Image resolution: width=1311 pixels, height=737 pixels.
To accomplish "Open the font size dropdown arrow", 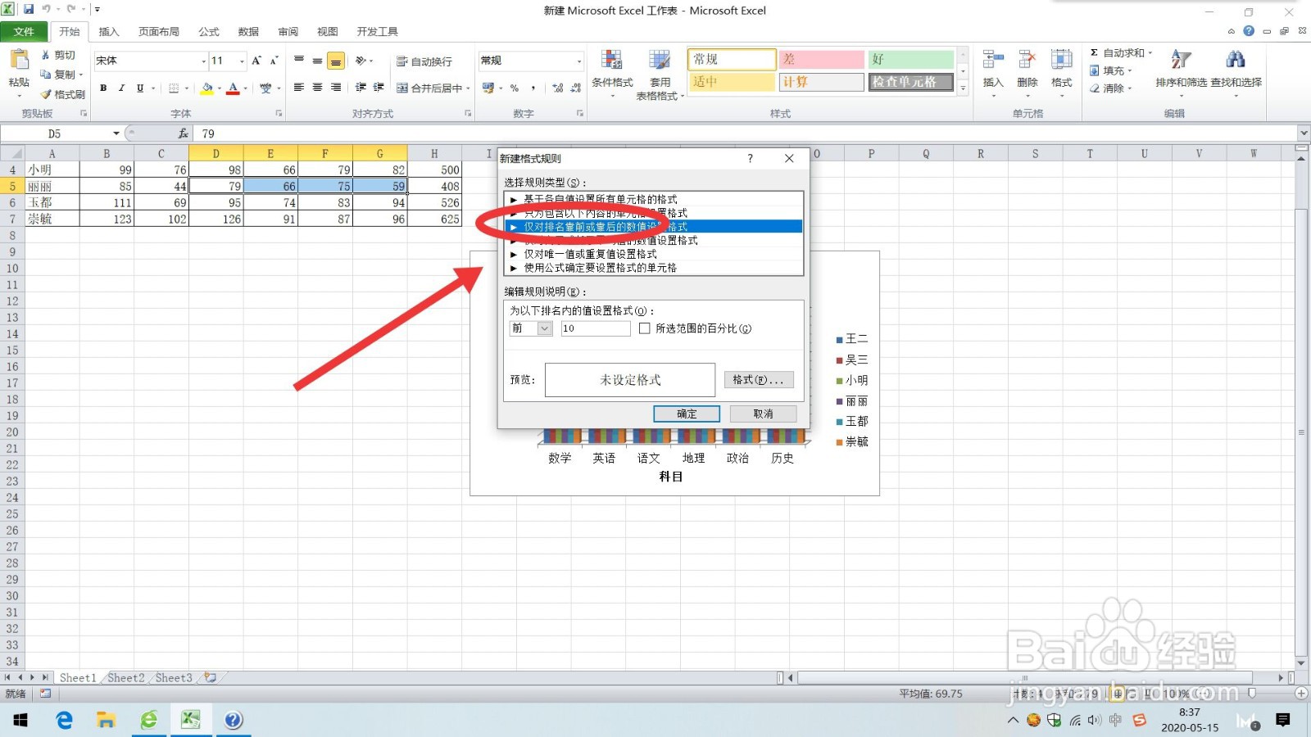I will 242,61.
